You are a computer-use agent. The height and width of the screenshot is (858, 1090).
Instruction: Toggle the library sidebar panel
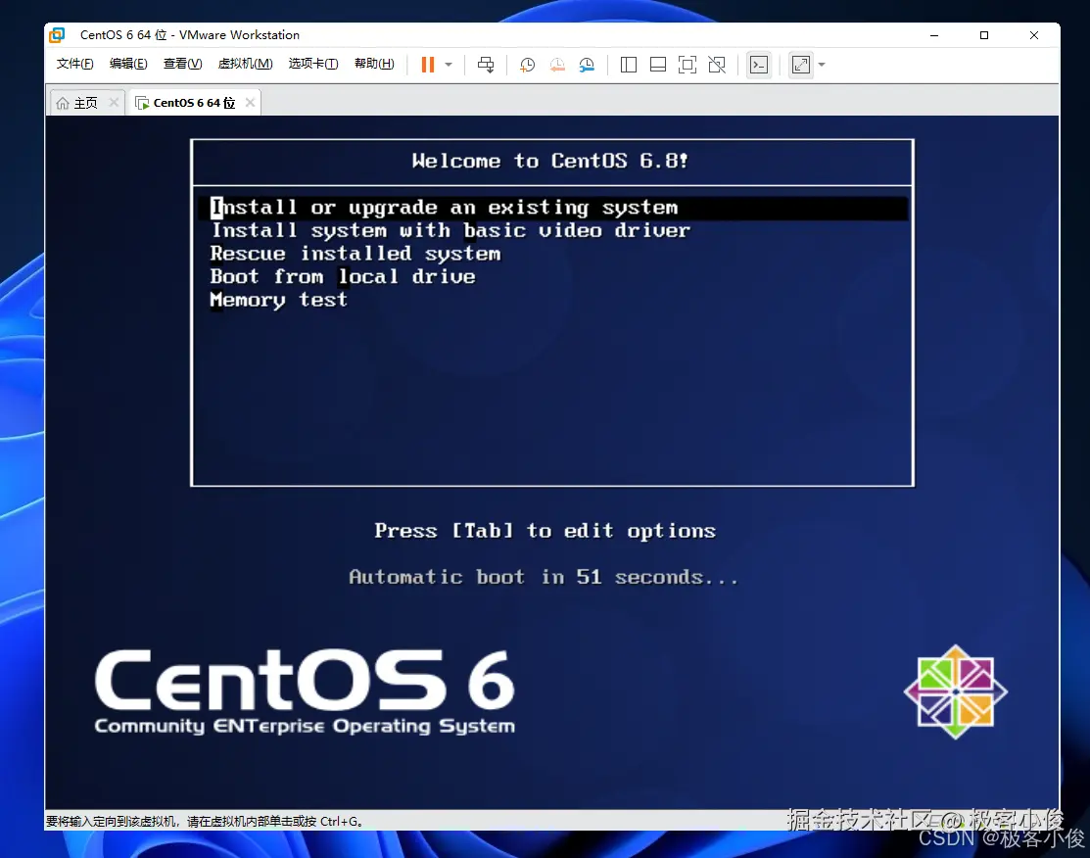pos(629,65)
